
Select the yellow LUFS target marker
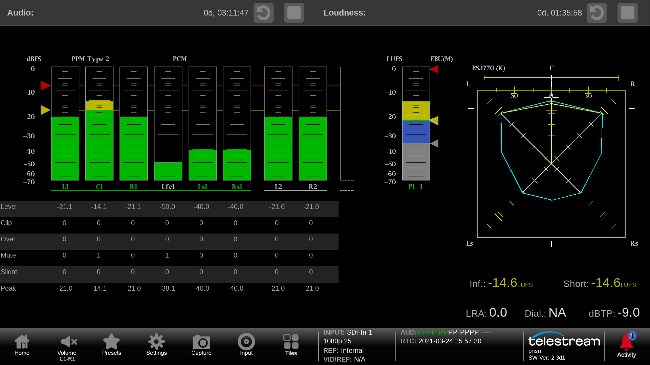434,120
